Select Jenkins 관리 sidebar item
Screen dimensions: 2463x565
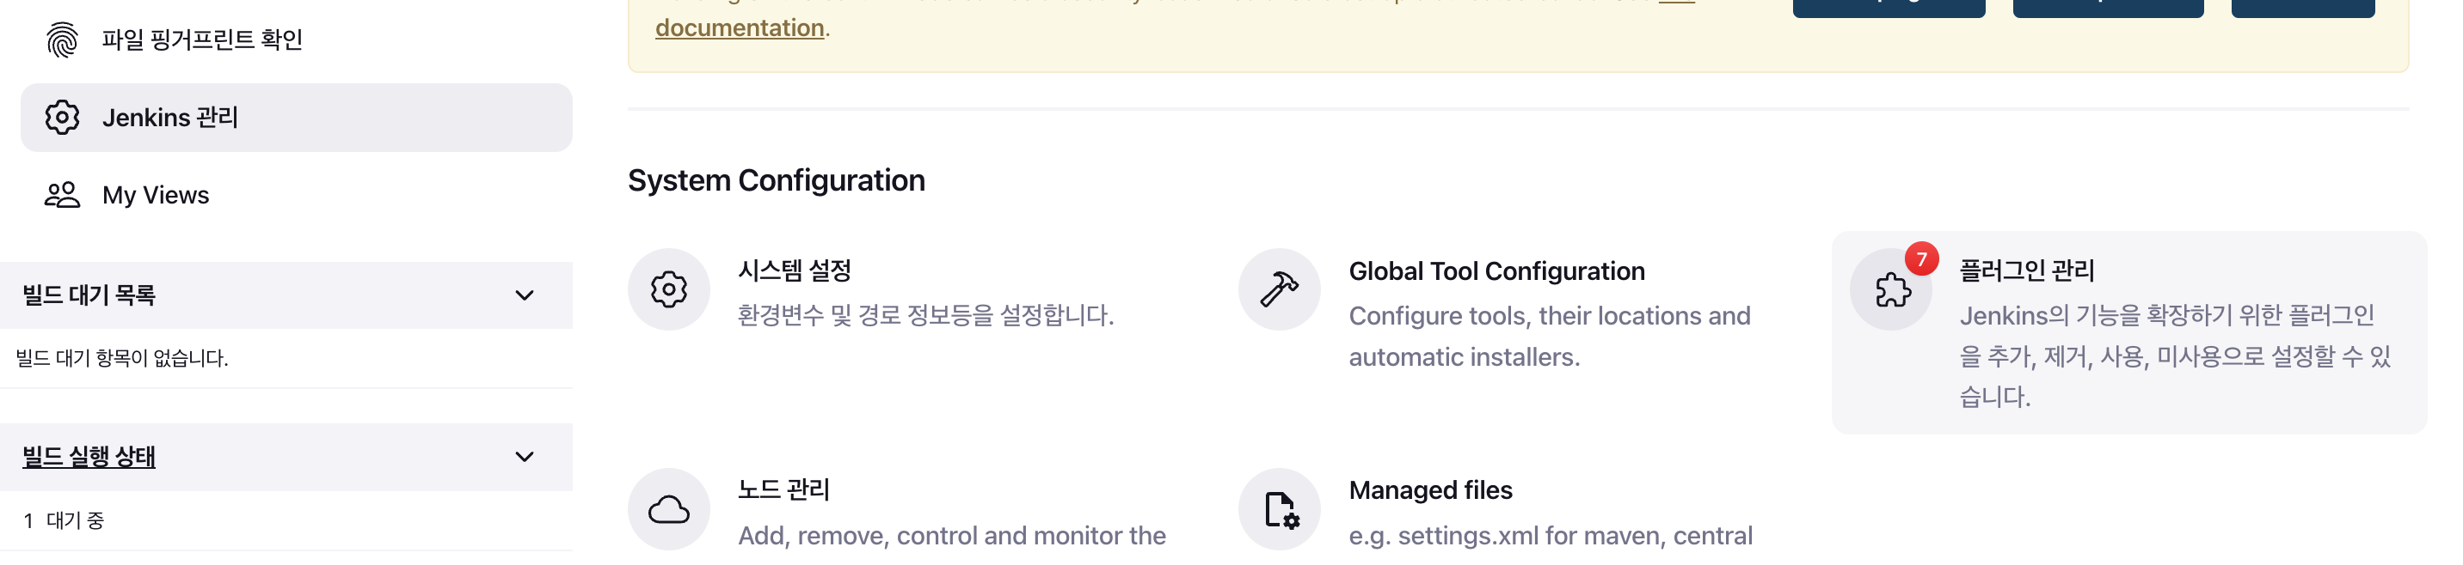pyautogui.click(x=297, y=118)
